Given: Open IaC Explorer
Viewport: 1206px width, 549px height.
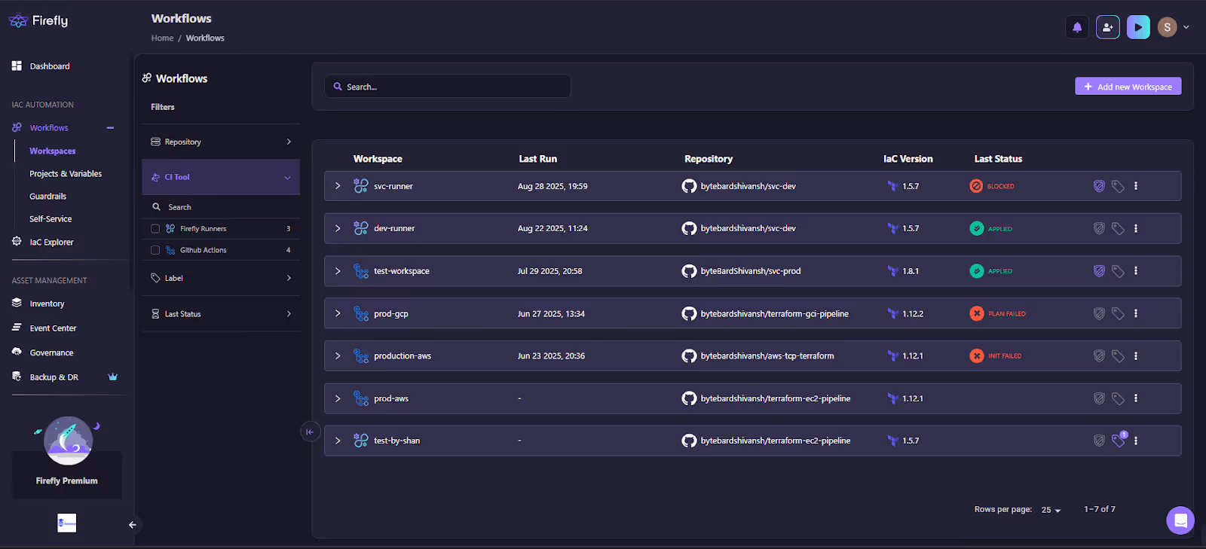Looking at the screenshot, I should (x=51, y=242).
